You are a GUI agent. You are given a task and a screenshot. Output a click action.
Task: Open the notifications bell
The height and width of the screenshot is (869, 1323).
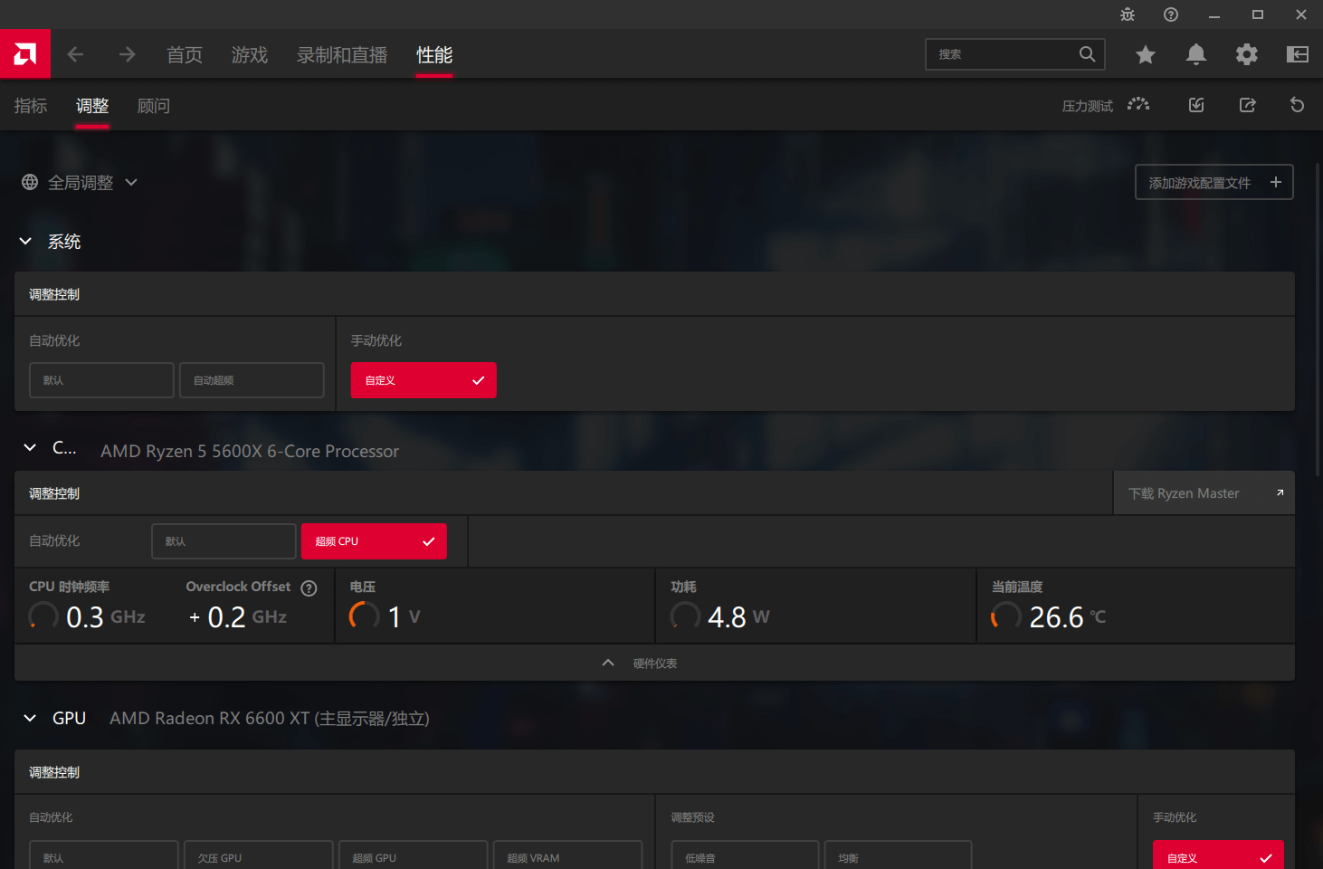[x=1195, y=54]
